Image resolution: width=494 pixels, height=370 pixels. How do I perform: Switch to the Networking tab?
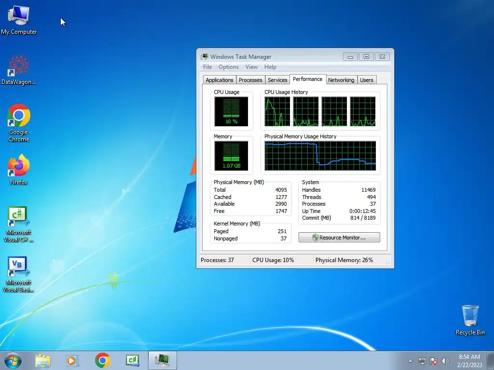pyautogui.click(x=341, y=80)
